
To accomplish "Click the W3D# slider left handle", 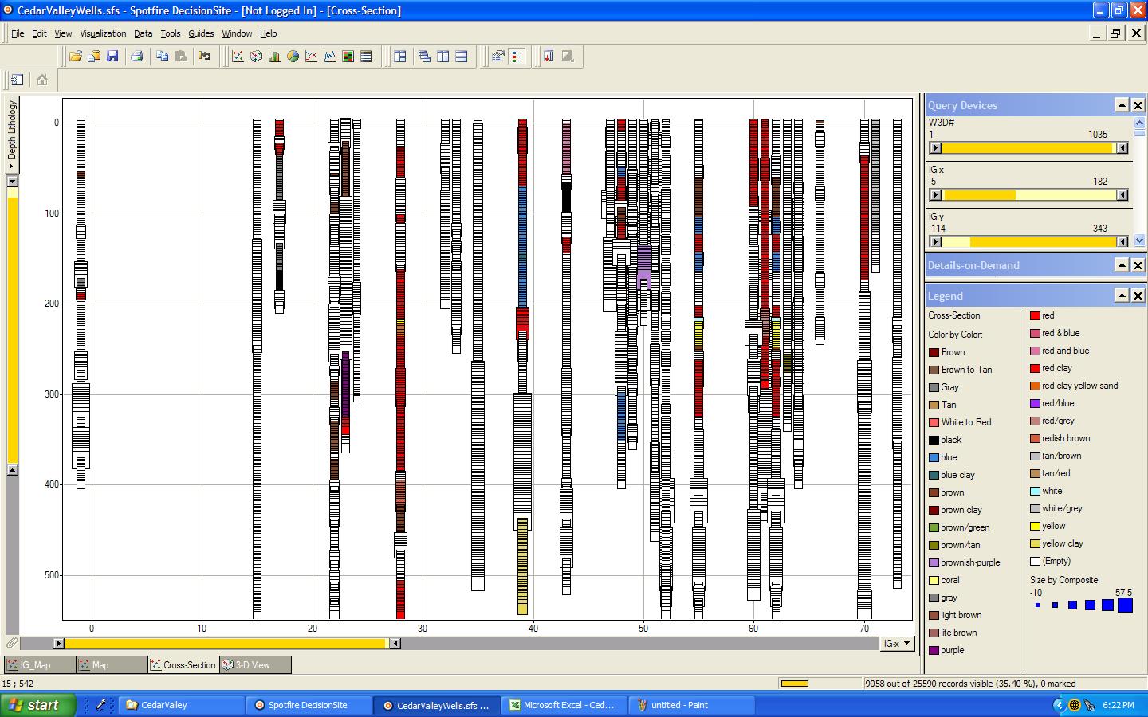I will pyautogui.click(x=936, y=148).
